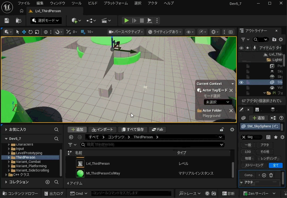Expand the お気に入り section
Screen dimensions: 287x198
tap(6, 130)
